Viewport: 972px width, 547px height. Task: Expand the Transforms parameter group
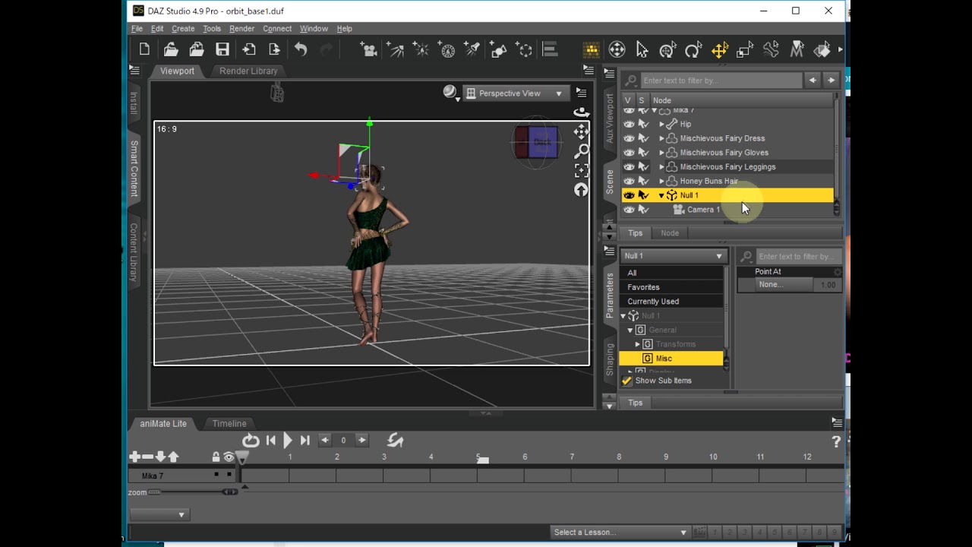[637, 344]
